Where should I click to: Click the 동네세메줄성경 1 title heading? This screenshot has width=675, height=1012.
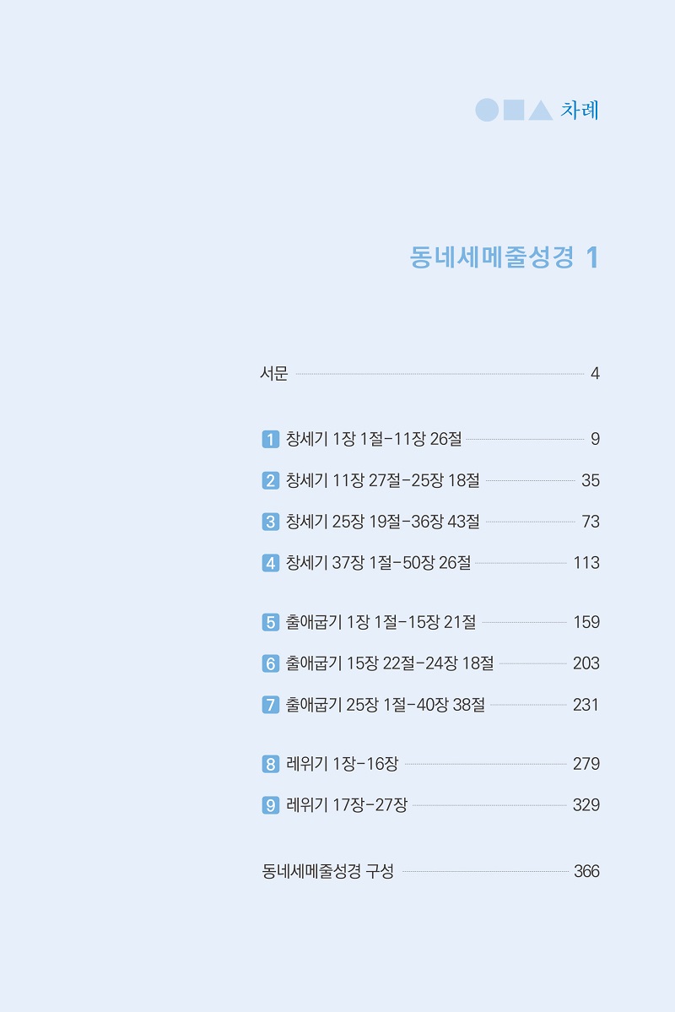(x=505, y=257)
